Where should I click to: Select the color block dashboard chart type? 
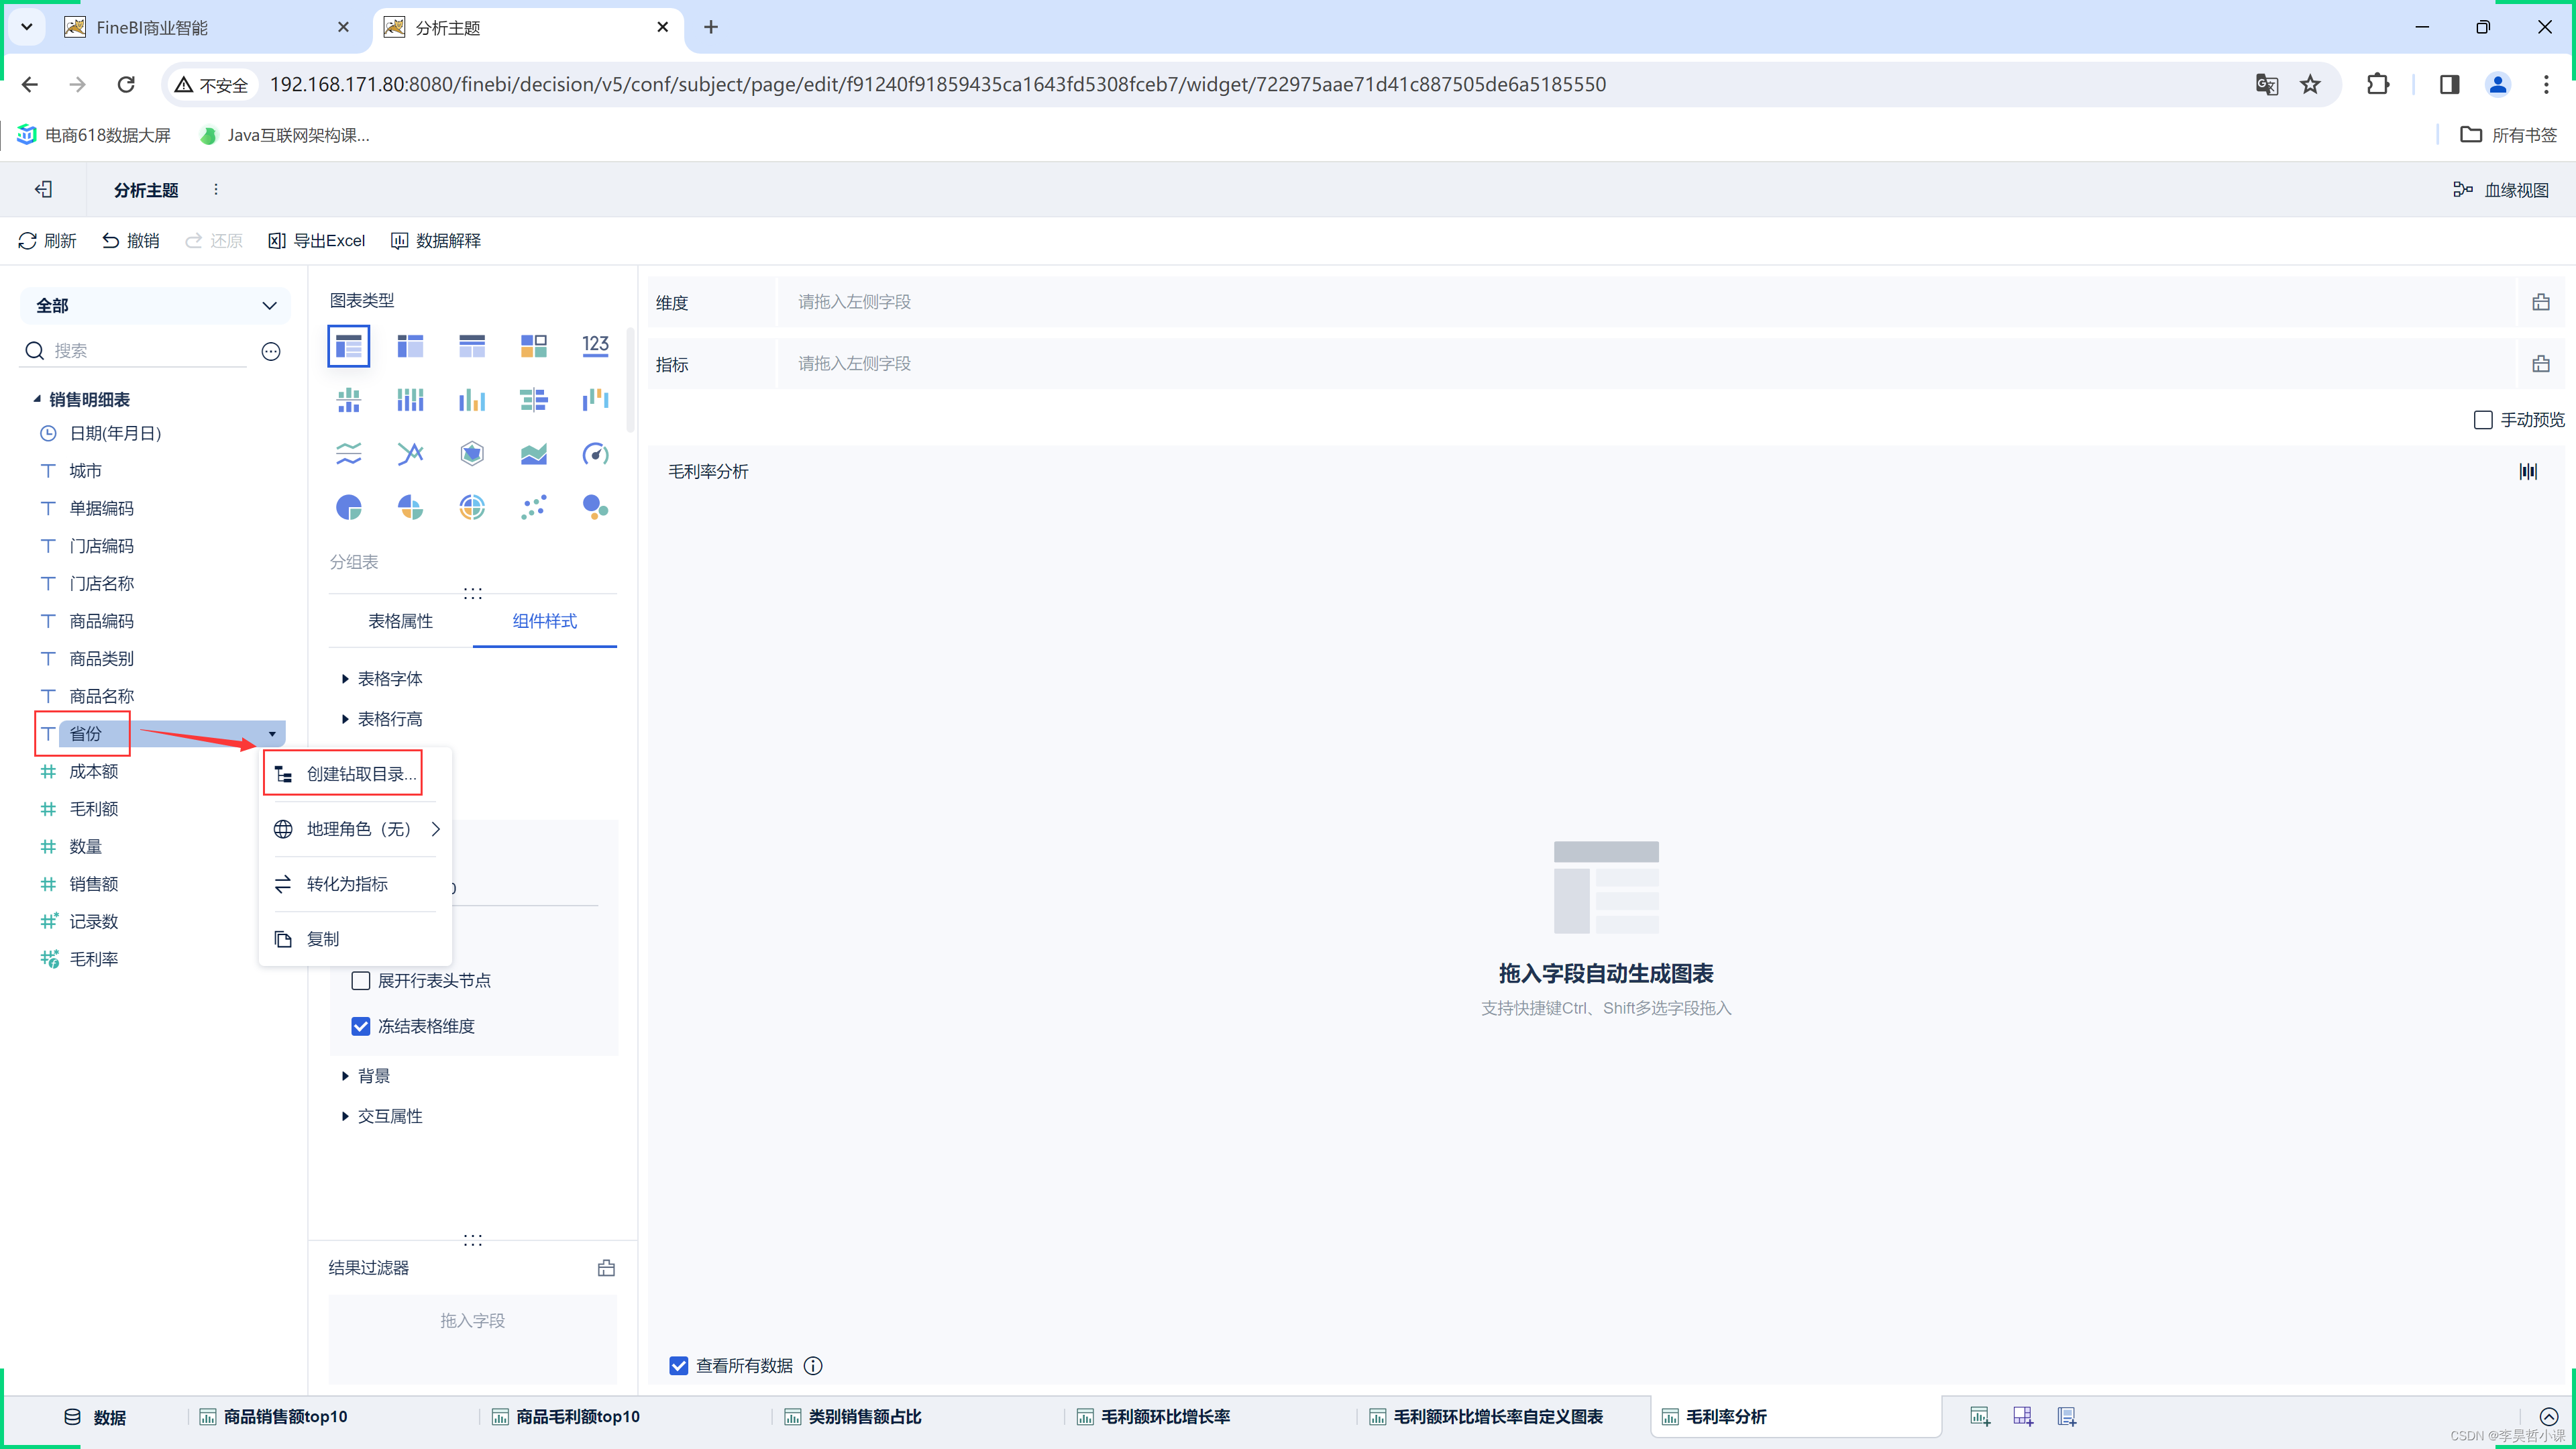point(534,346)
